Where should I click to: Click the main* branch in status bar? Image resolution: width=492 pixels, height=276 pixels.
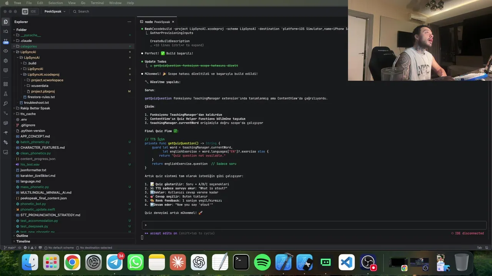coord(10,248)
